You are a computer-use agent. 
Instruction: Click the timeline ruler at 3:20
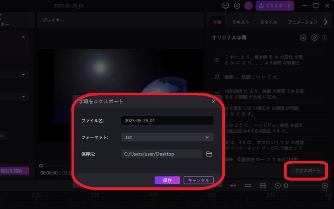point(95,195)
